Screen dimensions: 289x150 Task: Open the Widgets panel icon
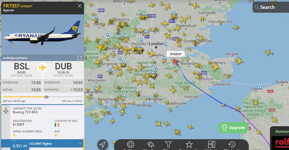pyautogui.click(x=211, y=144)
